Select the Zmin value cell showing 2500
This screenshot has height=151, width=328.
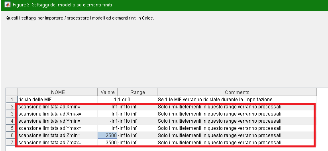tap(108, 135)
